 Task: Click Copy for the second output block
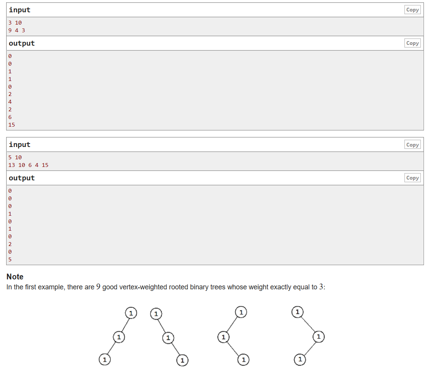click(x=412, y=178)
